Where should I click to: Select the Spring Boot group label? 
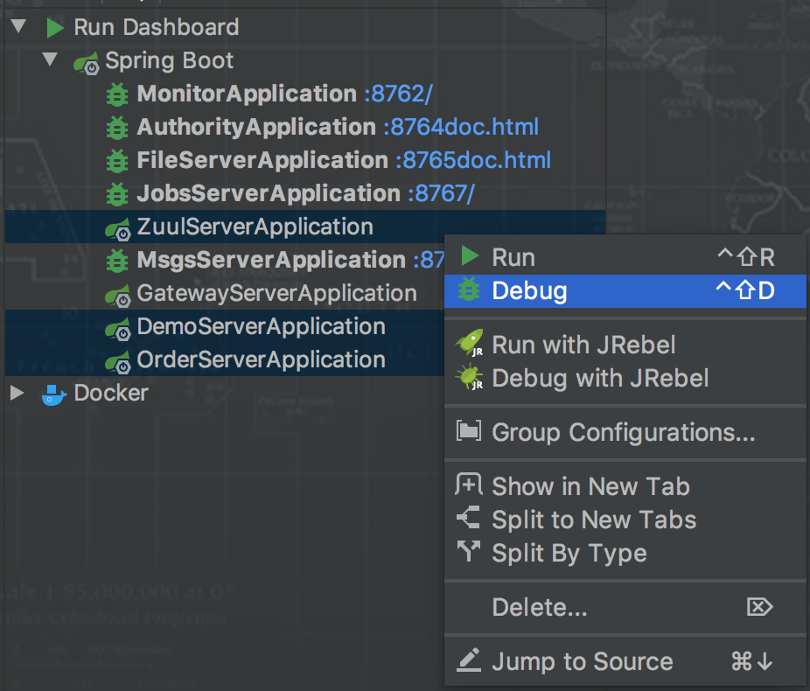(170, 61)
